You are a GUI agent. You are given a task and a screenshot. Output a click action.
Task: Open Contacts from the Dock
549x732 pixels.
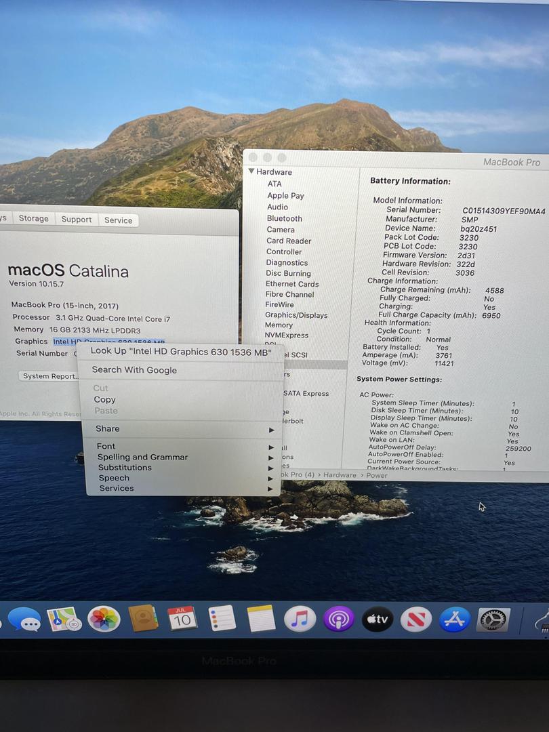coord(143,618)
